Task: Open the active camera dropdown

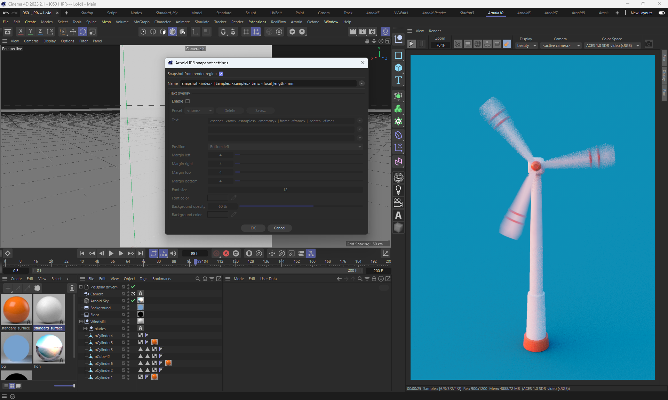Action: pos(561,46)
